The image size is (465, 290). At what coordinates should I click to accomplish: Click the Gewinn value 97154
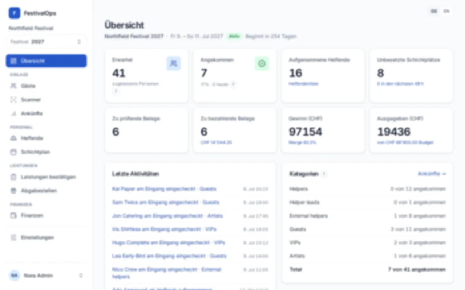click(x=306, y=132)
